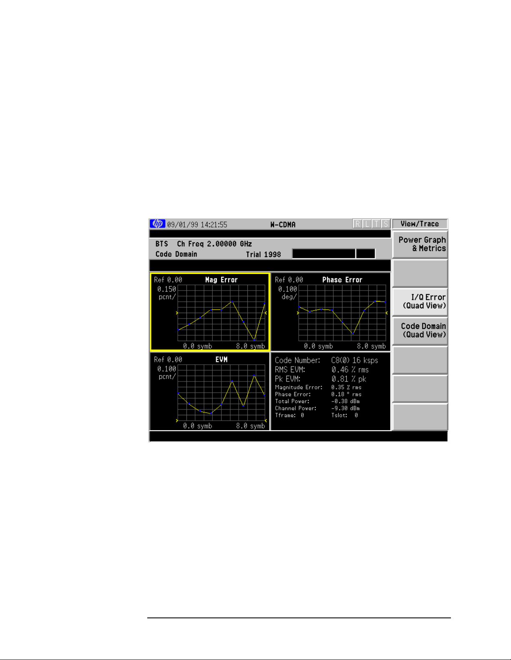Click the BTS device label
Screen dimensions: 511x660
click(x=162, y=244)
